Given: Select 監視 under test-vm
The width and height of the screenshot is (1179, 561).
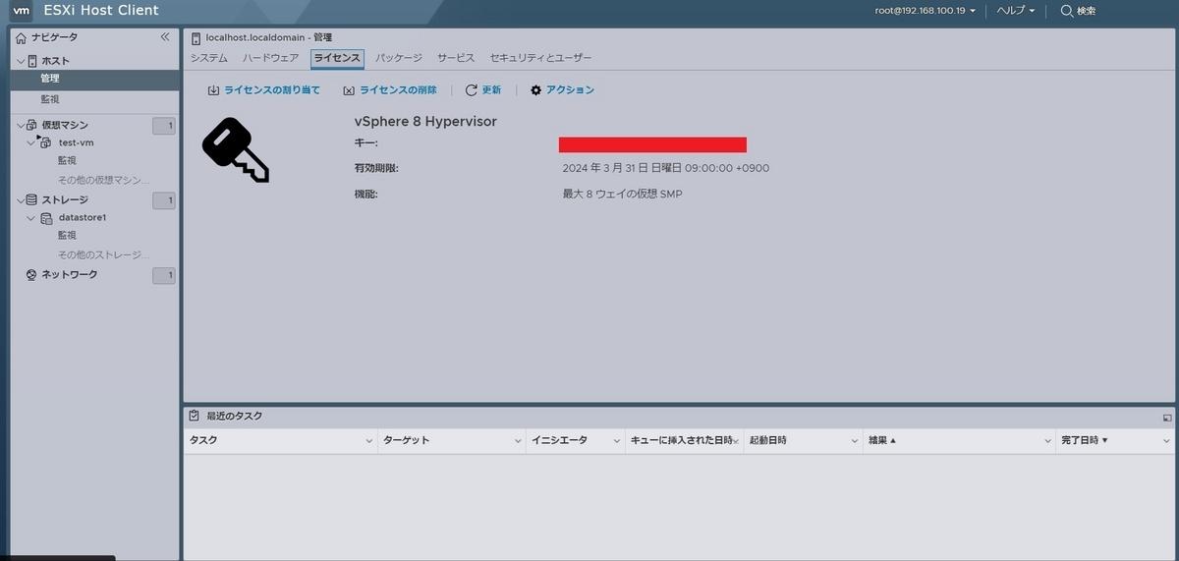Looking at the screenshot, I should point(67,160).
